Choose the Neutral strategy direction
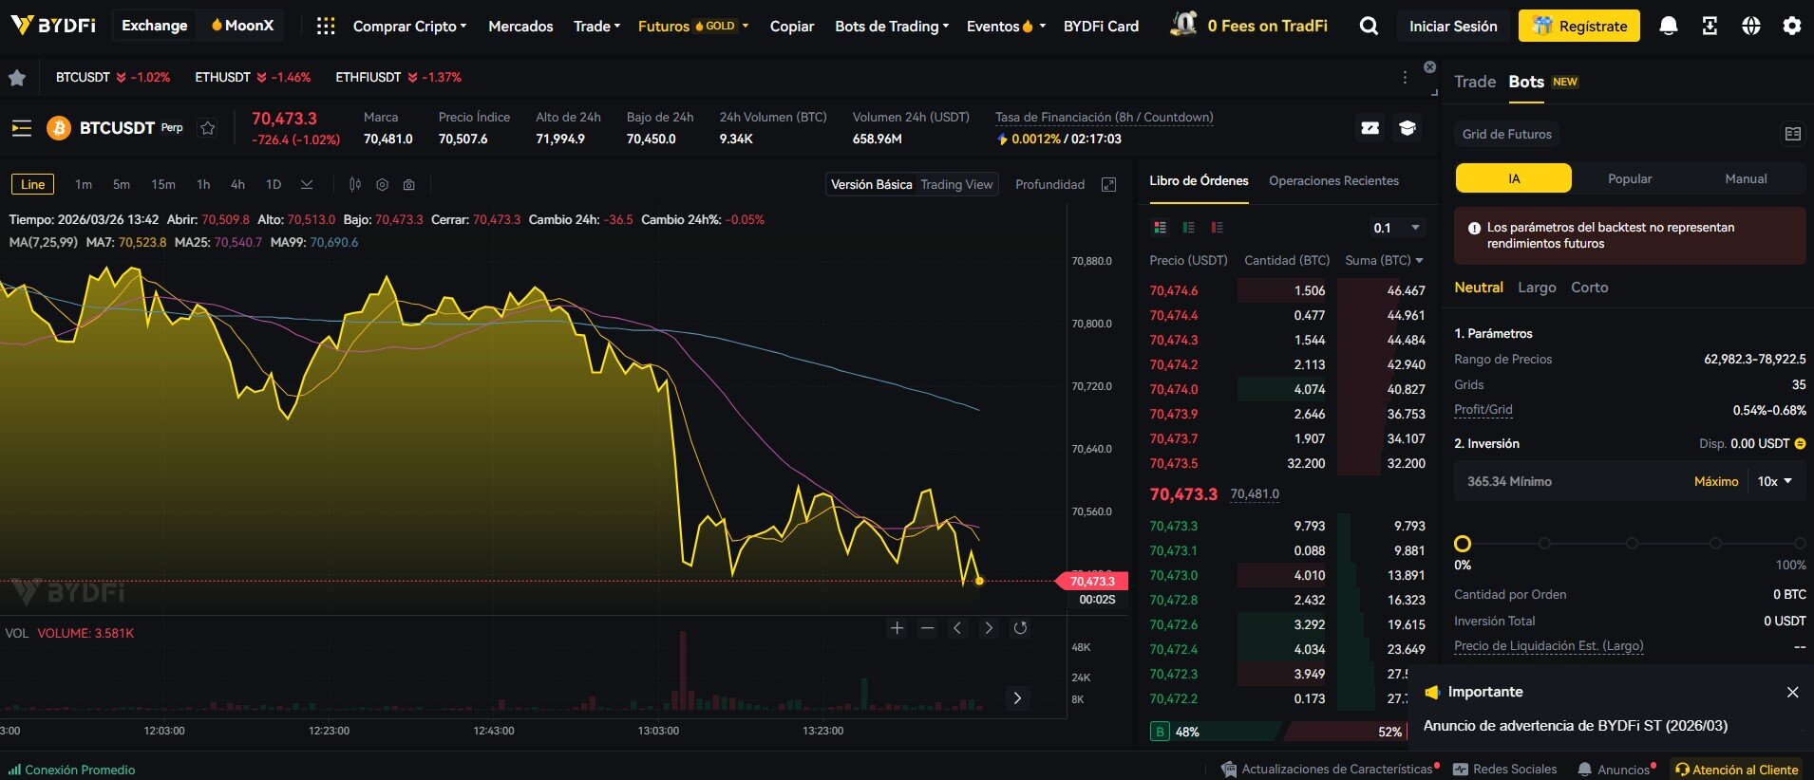 tap(1479, 288)
